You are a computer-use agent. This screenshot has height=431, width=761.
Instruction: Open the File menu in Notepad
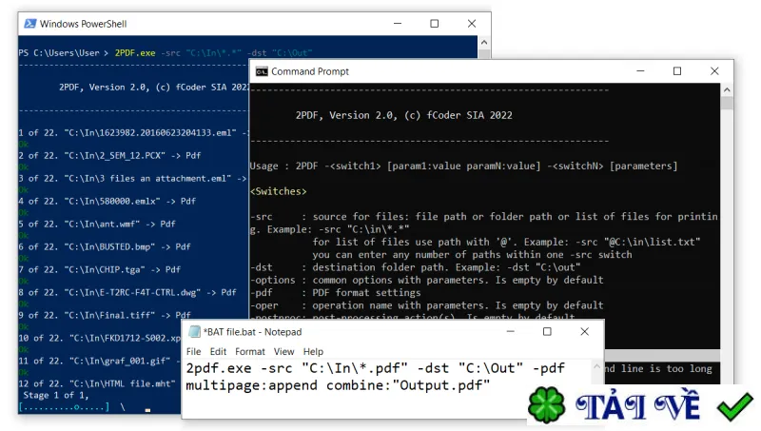pyautogui.click(x=193, y=351)
